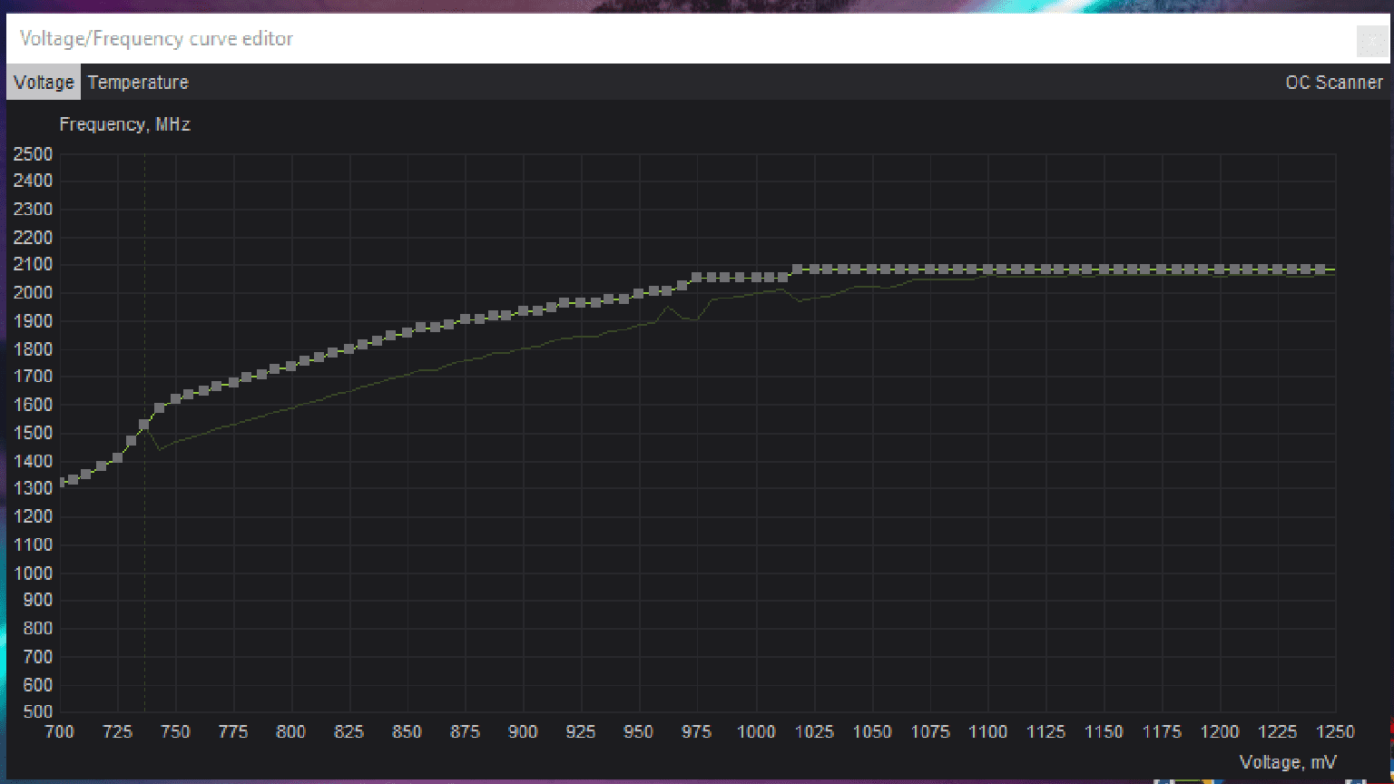Viewport: 1394px width, 784px height.
Task: Click the 'Voltage/Frequency curve editor' title text
Action: tap(156, 39)
